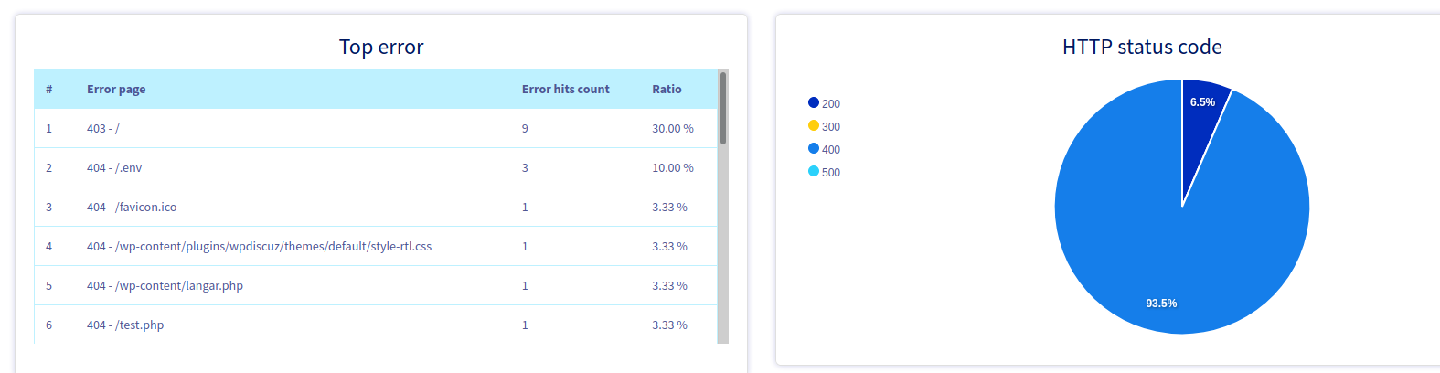Click the Top error table scrollbar thumb

pos(723,108)
